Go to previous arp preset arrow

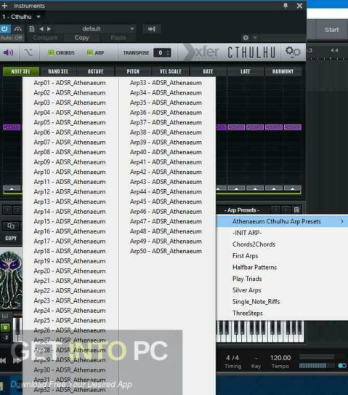(x=276, y=210)
